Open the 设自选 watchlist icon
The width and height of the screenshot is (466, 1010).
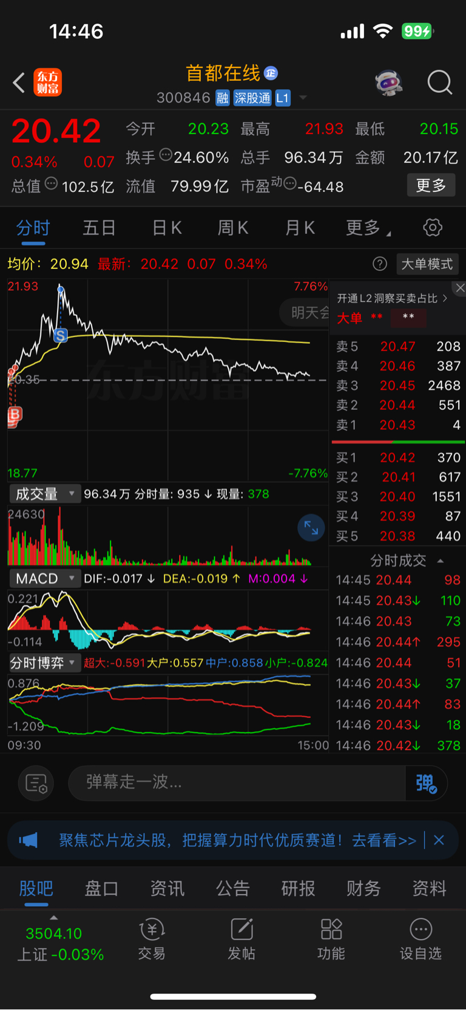click(420, 940)
